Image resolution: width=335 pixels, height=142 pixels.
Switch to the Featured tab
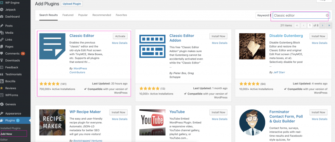(68, 15)
